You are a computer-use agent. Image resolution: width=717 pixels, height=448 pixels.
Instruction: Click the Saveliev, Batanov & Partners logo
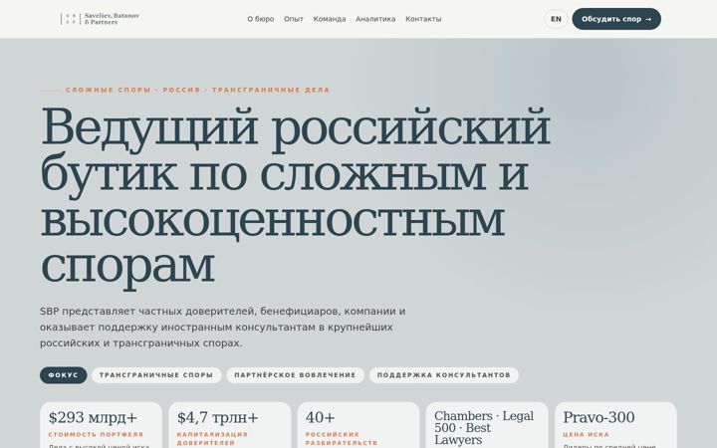101,19
